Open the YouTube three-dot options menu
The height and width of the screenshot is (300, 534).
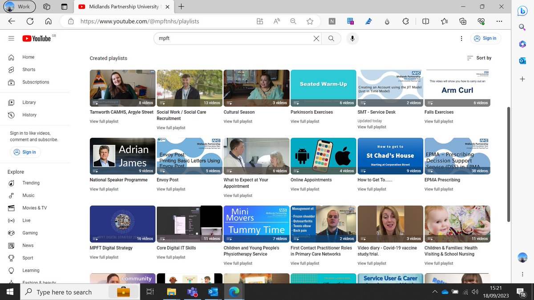click(x=461, y=38)
